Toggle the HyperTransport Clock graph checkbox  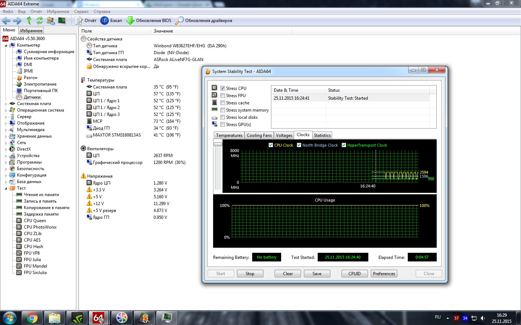tap(344, 145)
